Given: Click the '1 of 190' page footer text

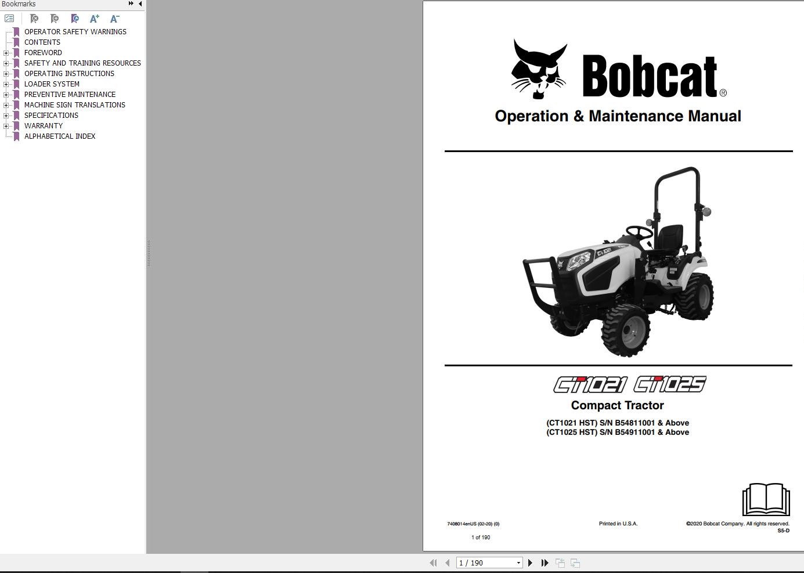Looking at the screenshot, I should [x=481, y=538].
